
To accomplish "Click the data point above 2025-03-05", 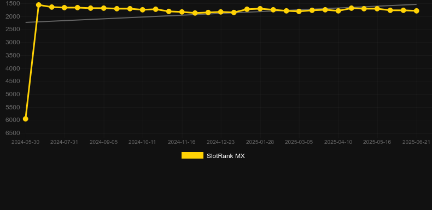I will click(299, 11).
